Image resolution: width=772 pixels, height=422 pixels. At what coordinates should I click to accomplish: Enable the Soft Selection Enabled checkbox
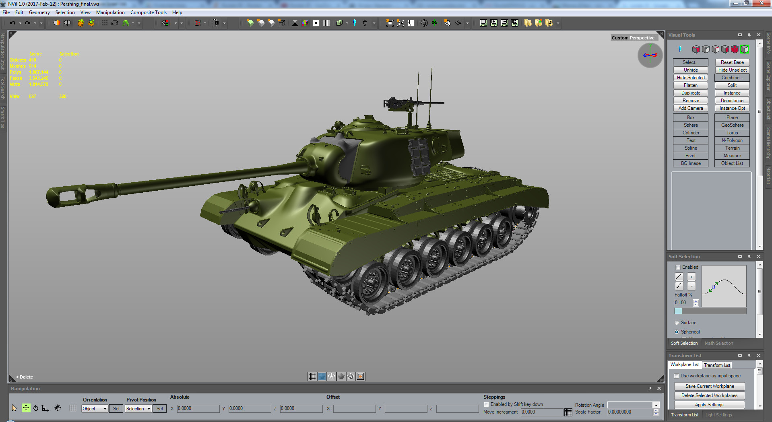point(678,267)
